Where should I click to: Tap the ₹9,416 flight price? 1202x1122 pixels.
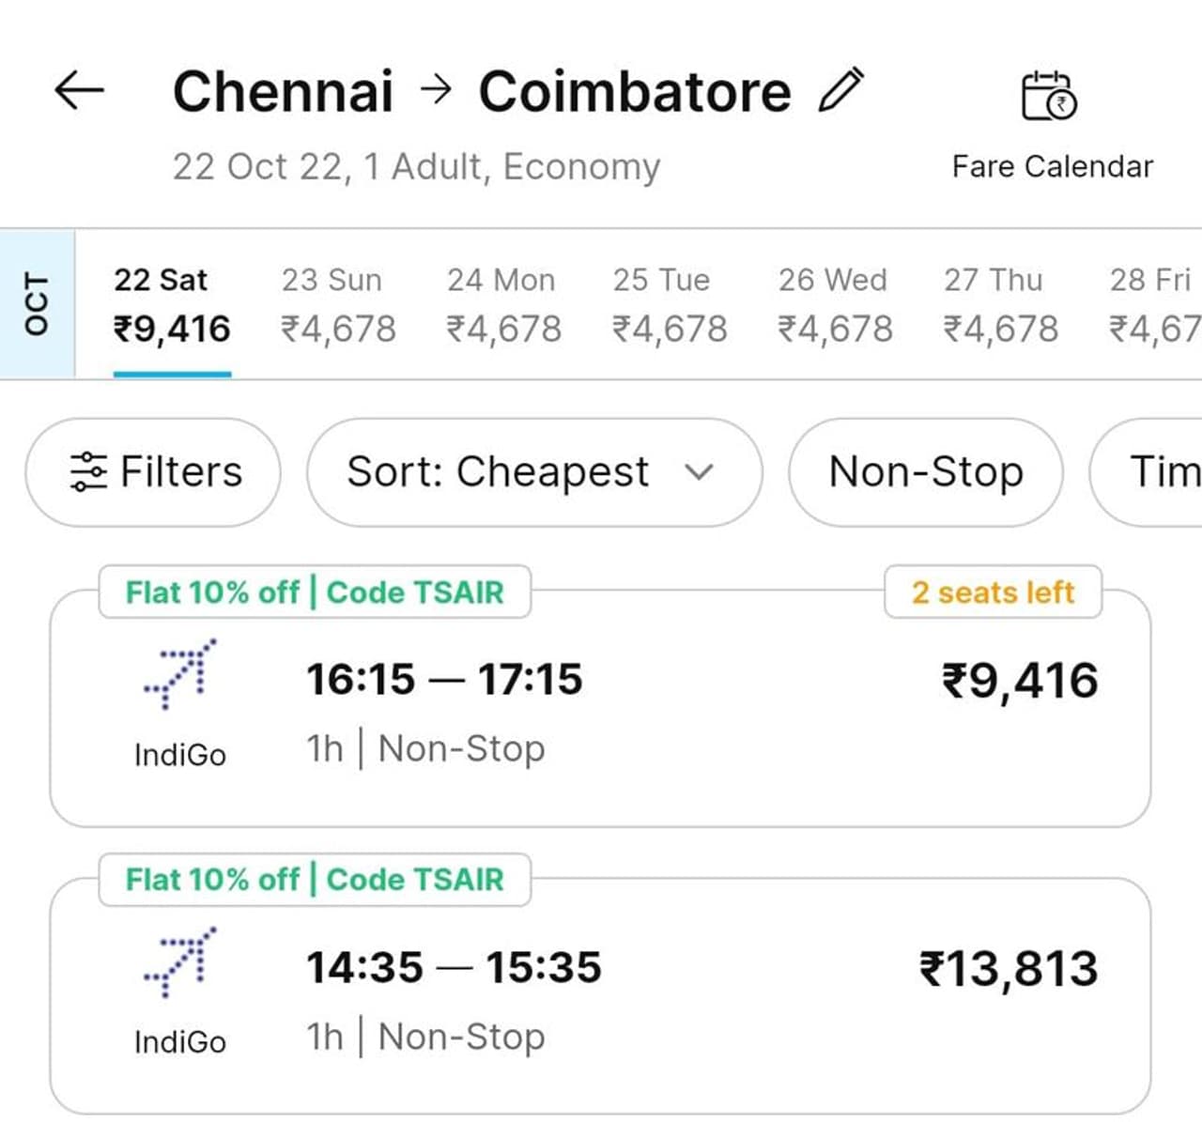tap(1019, 681)
